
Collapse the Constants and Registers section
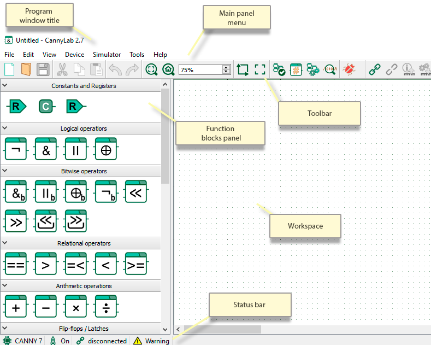click(x=5, y=85)
